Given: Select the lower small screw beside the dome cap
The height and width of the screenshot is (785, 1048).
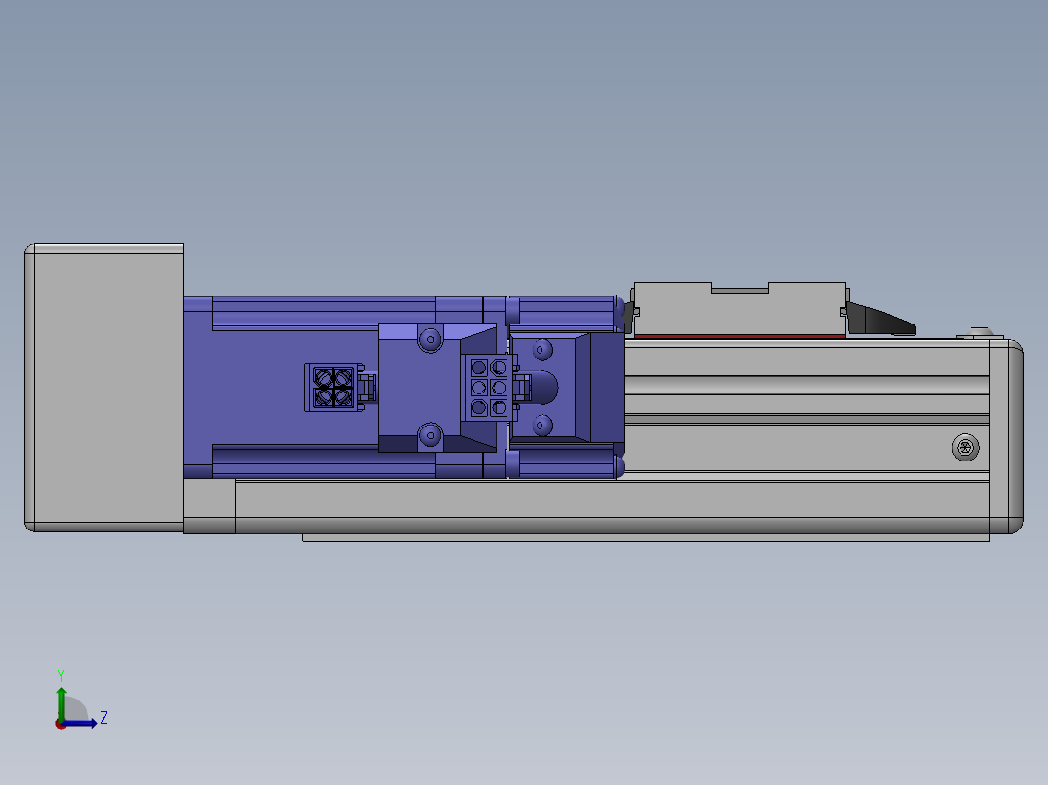Looking at the screenshot, I should 541,425.
